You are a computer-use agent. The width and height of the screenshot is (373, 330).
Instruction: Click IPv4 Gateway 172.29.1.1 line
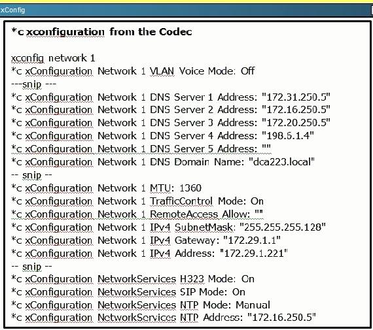(146, 240)
